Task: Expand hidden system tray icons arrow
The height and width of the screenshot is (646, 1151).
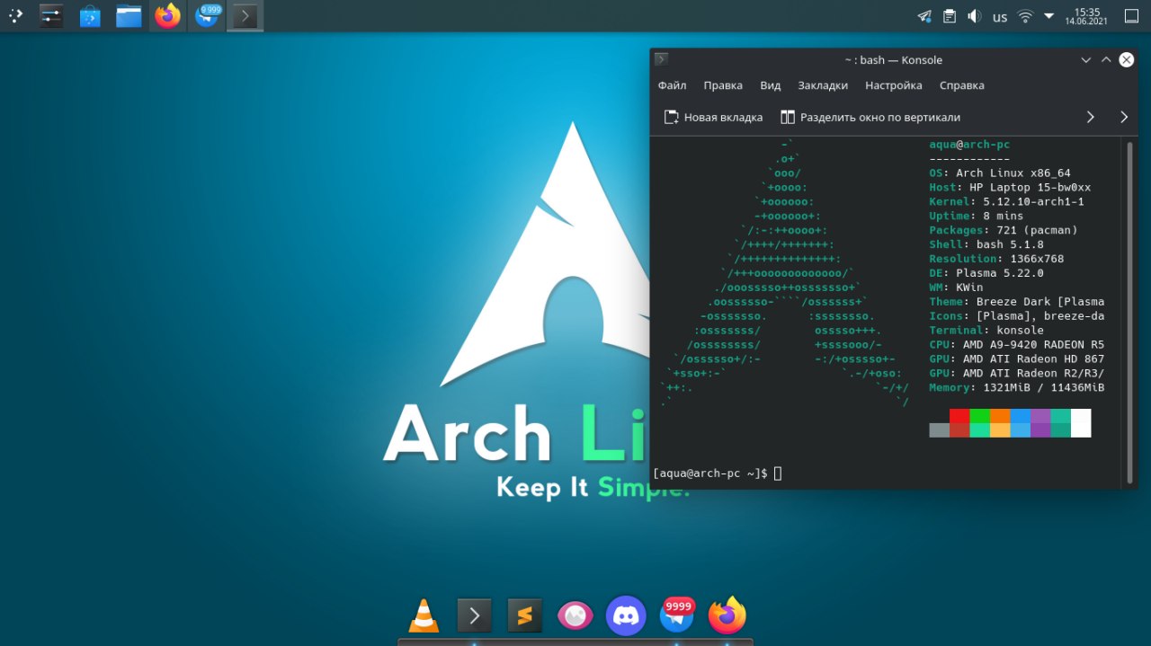Action: point(1048,16)
